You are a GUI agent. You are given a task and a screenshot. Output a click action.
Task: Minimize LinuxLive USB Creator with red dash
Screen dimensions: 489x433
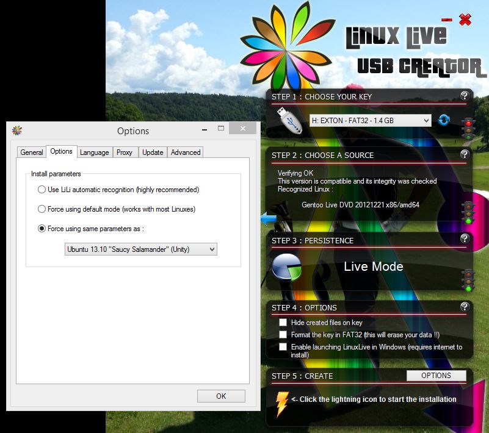pyautogui.click(x=447, y=20)
